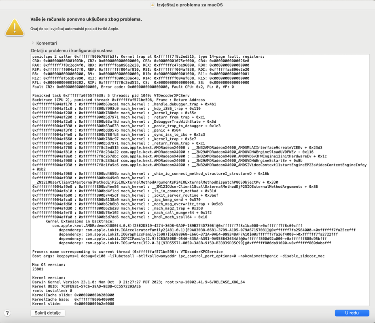
Task: Click the 'Mac OS version:' label
Action: pos(49,265)
